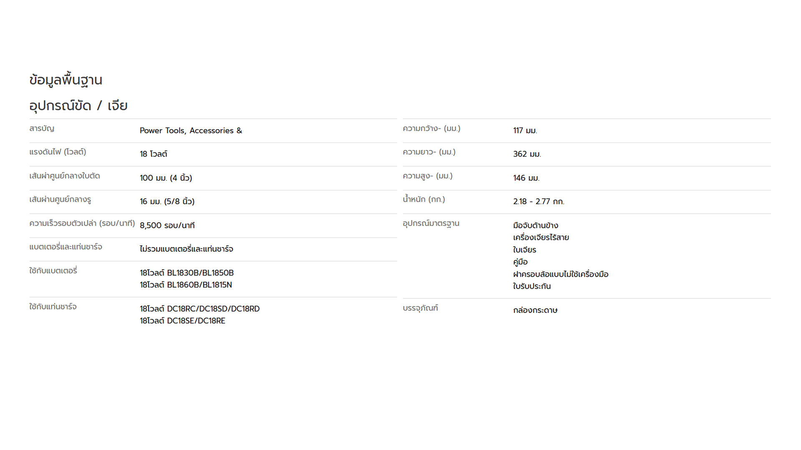This screenshot has height=450, width=801.
Task: Click the Power Tools, Accessories & value
Action: (191, 131)
